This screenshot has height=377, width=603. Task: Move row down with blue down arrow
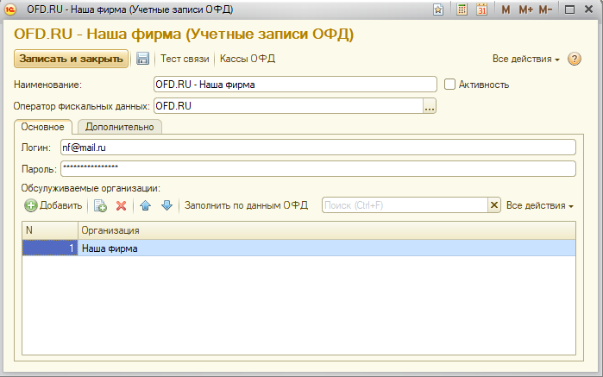click(x=166, y=205)
